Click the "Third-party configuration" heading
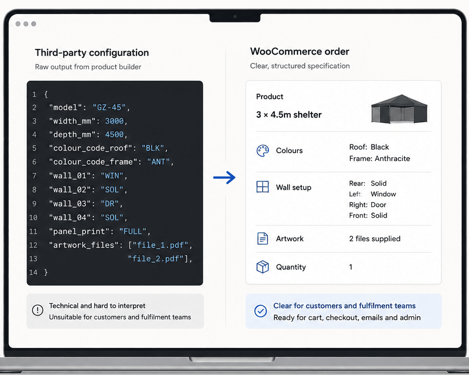This screenshot has width=469, height=375. click(92, 53)
